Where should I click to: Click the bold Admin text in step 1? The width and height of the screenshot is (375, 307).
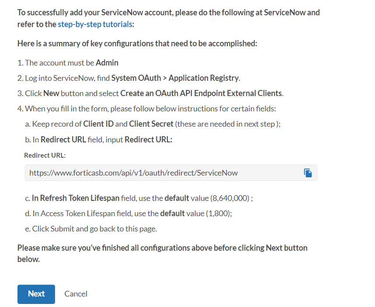108,63
